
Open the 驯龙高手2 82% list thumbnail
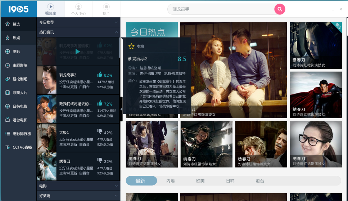click(47, 80)
